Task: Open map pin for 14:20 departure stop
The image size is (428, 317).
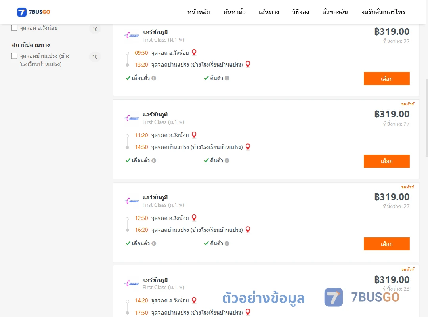Action: [x=194, y=300]
